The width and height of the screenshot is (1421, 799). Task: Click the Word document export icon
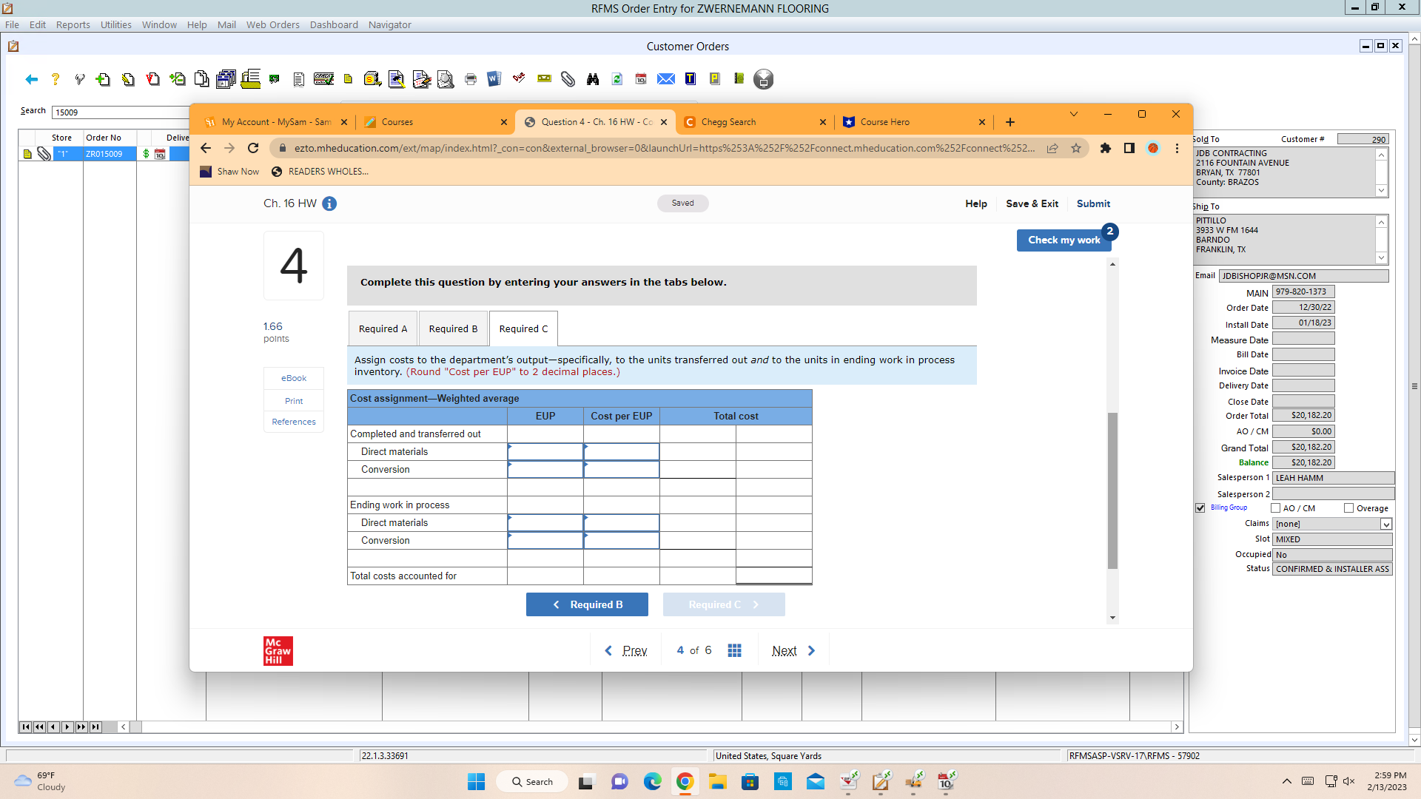tap(494, 78)
